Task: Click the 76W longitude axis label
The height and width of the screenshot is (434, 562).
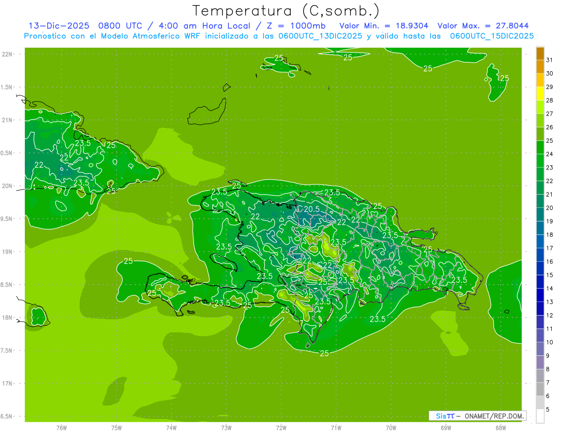Action: tap(61, 427)
